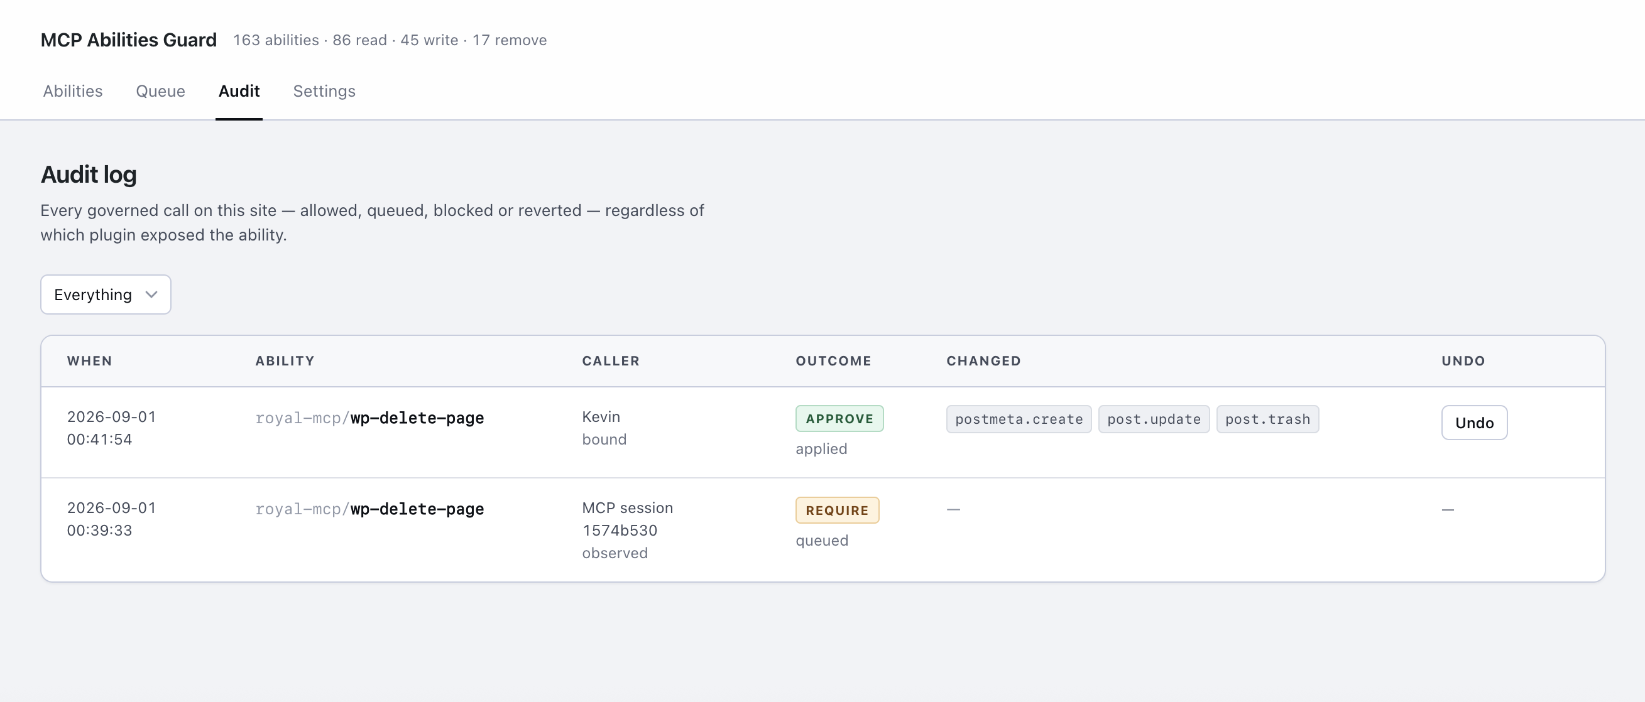
Task: Click the OUTCOME column header
Action: [833, 360]
